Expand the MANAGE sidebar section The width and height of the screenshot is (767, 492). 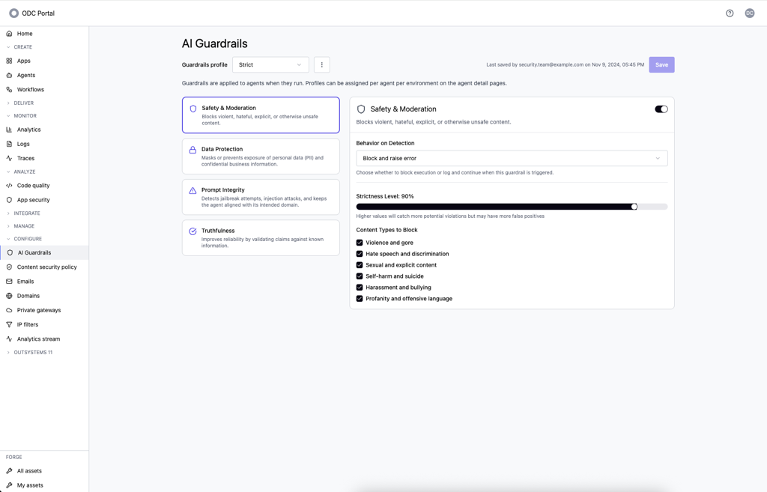(x=20, y=226)
